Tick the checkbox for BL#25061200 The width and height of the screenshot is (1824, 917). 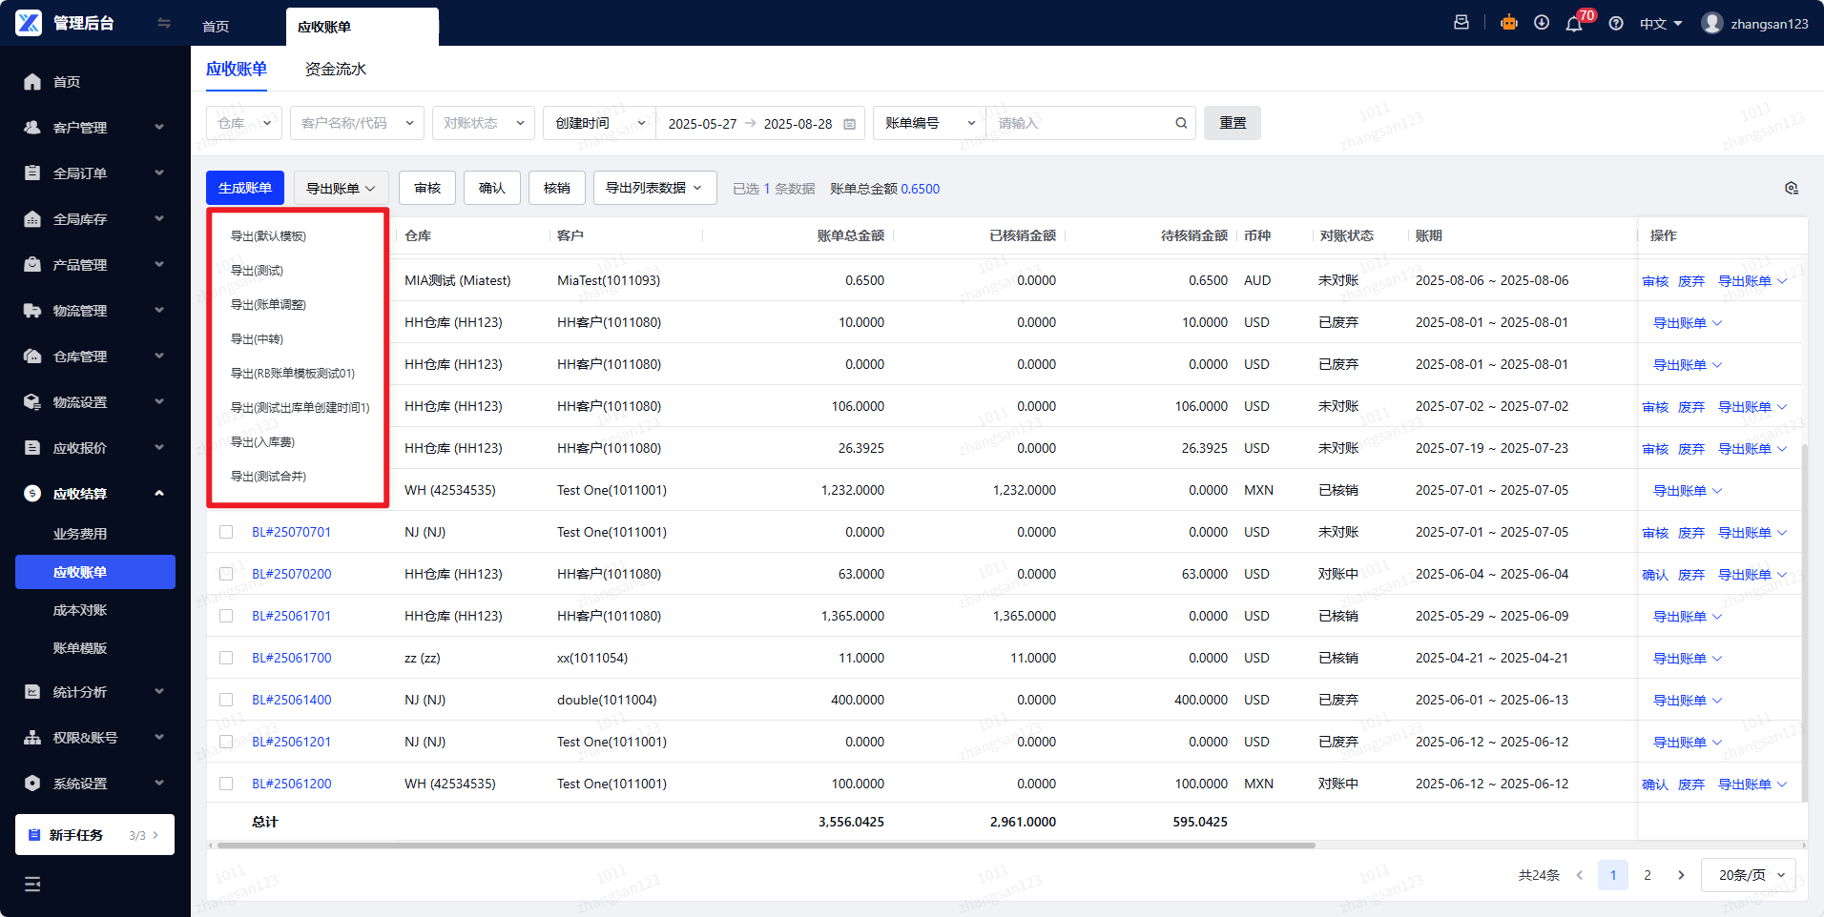[x=226, y=784]
